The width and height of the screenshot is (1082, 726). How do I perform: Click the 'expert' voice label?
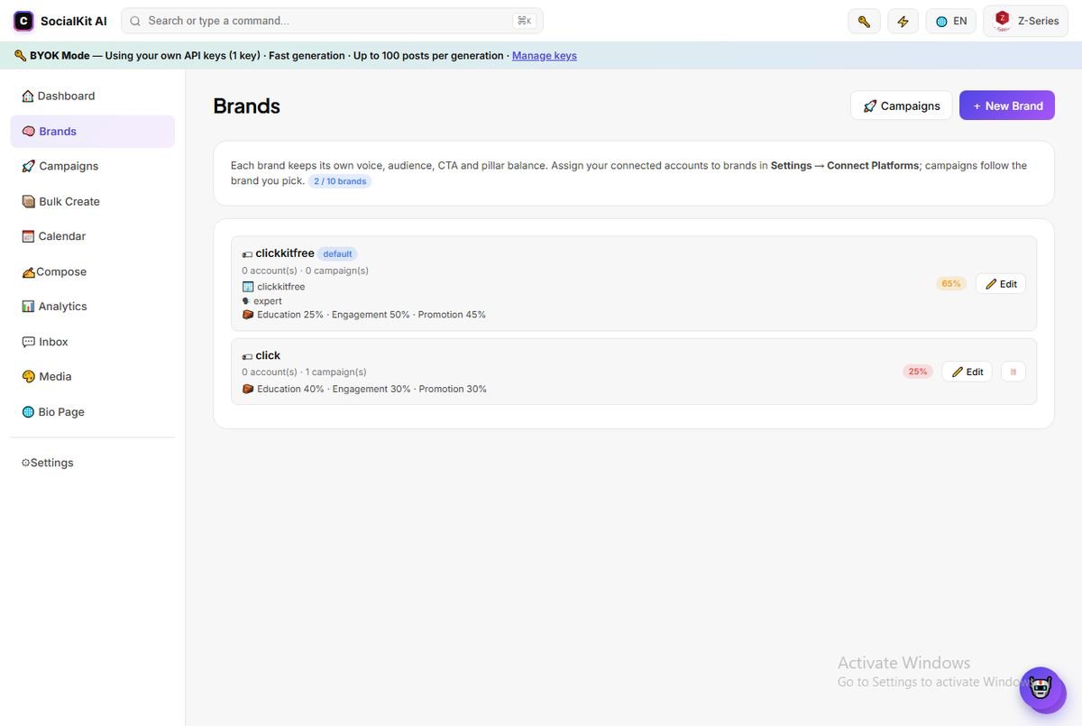click(262, 301)
